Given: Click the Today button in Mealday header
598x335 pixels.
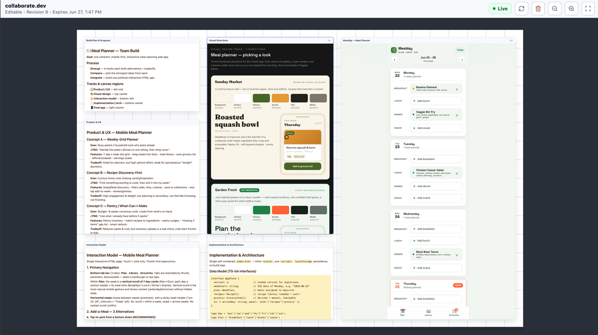Looking at the screenshot, I should pyautogui.click(x=460, y=50).
